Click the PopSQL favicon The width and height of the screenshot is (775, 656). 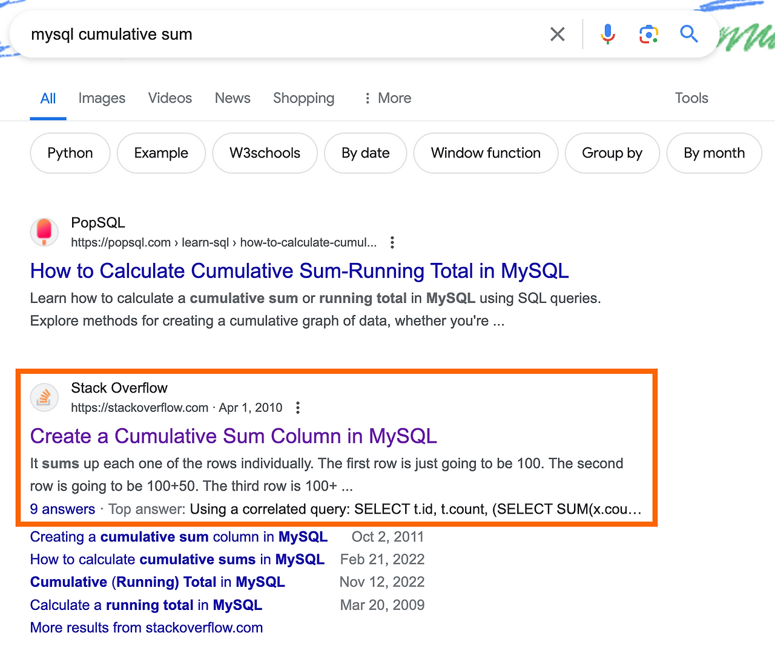click(x=44, y=232)
